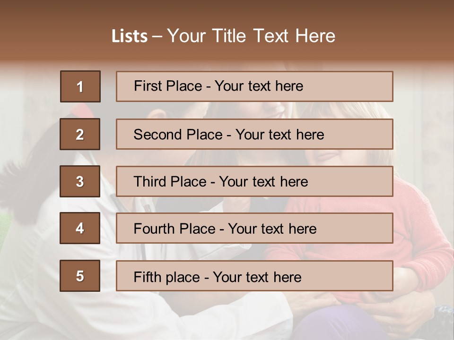Click the 'Fifth place' text
This screenshot has height=340, width=454.
click(x=167, y=277)
